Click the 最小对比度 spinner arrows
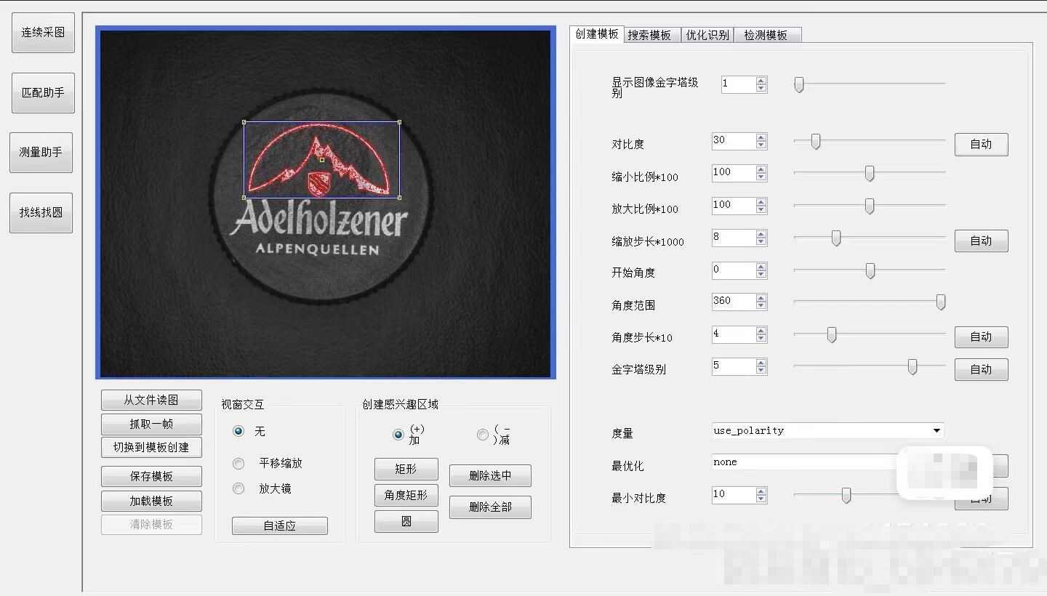Screen dimensions: 1047x596 pyautogui.click(x=761, y=494)
